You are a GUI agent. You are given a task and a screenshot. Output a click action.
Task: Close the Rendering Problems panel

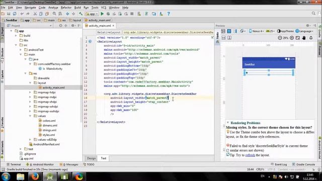coord(228,123)
